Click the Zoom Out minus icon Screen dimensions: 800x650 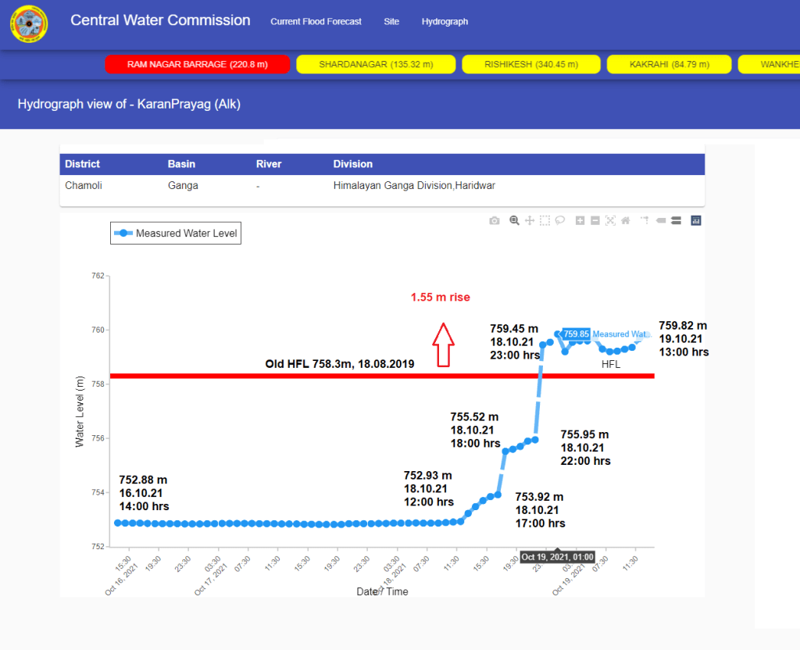point(595,221)
